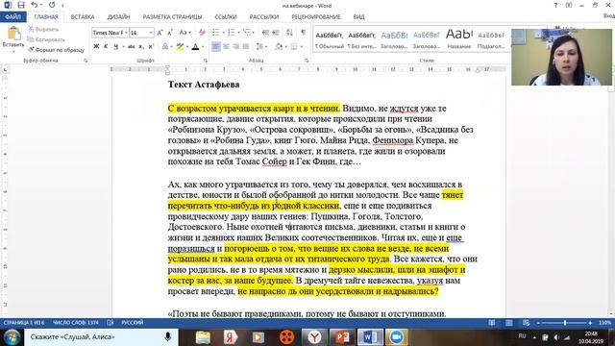Switch to the ВСТАВКА tab
The height and width of the screenshot is (346, 615).
point(83,17)
